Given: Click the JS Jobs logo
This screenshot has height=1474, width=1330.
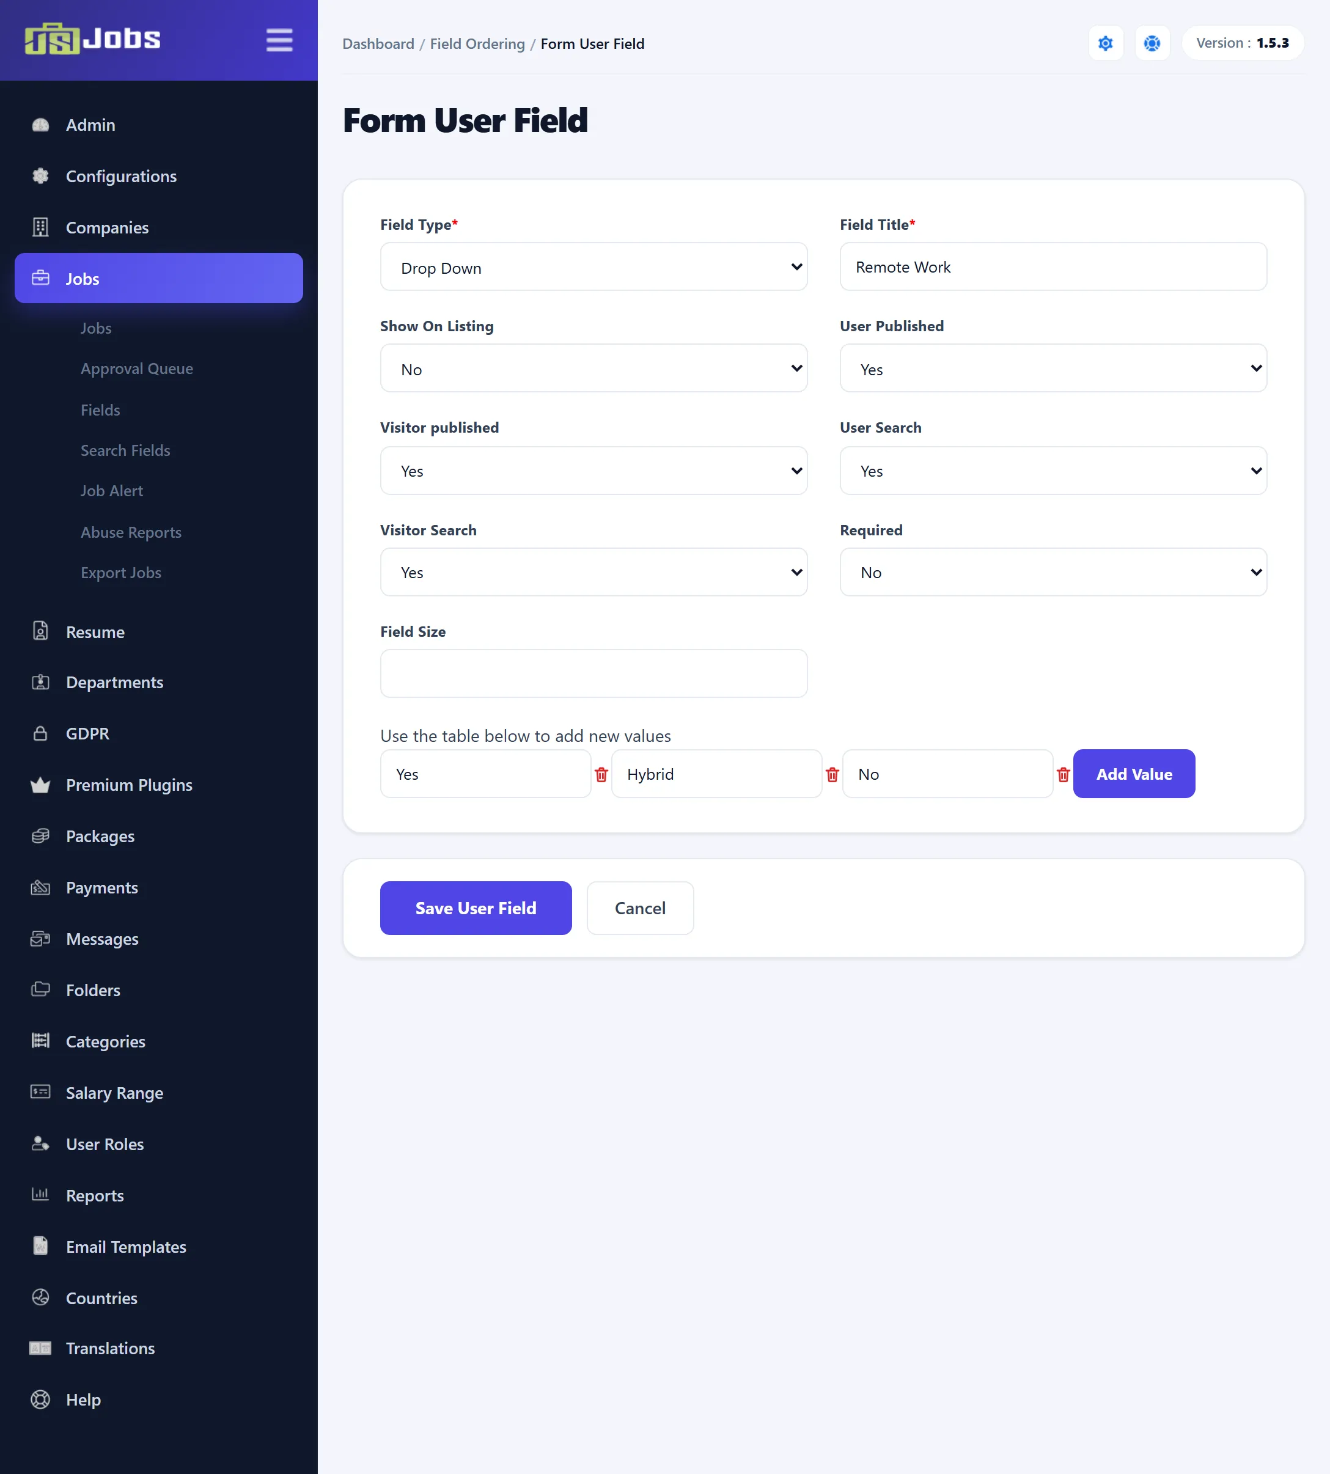Looking at the screenshot, I should pyautogui.click(x=93, y=40).
